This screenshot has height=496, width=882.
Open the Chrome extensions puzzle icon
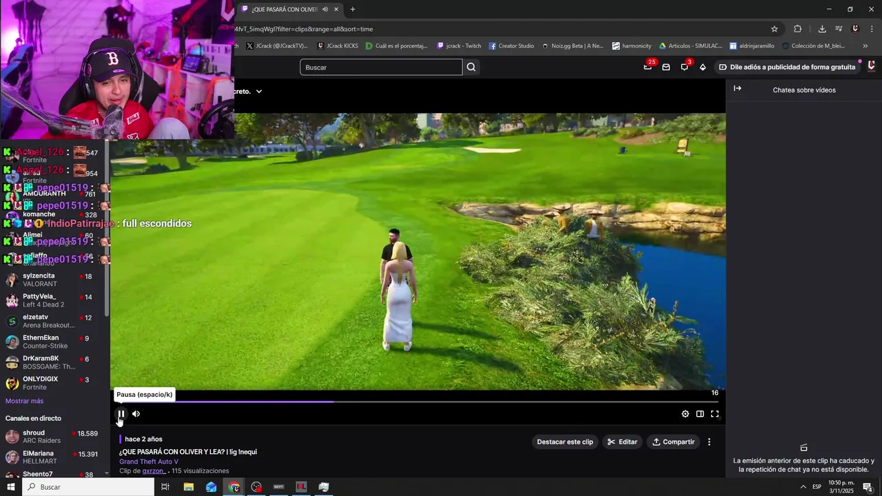798,29
